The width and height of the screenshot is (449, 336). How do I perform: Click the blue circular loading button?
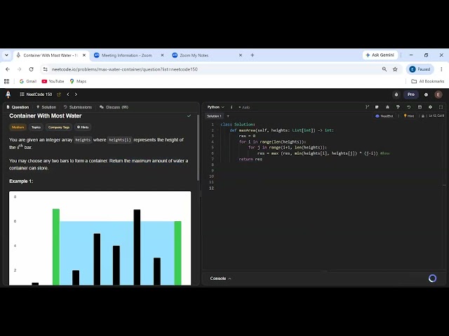tap(432, 279)
